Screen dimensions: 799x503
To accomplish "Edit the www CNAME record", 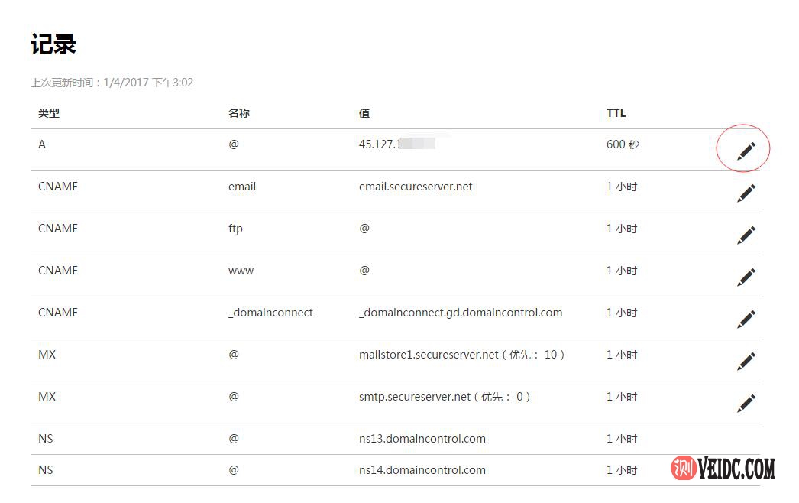I will pyautogui.click(x=746, y=277).
